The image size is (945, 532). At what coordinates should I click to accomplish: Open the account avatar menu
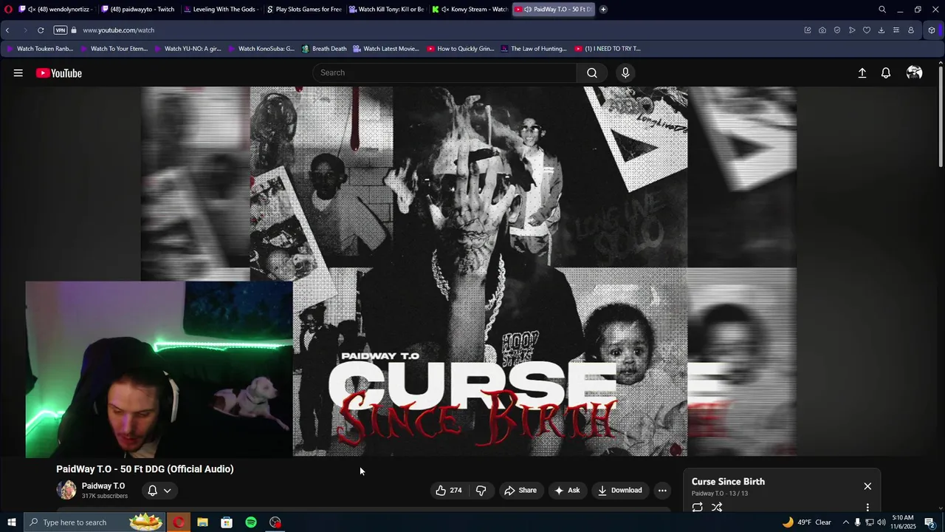pos(914,72)
